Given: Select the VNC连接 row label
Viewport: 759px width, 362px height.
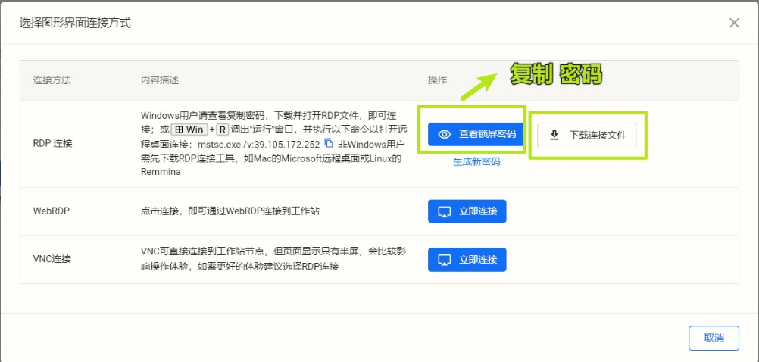Looking at the screenshot, I should point(52,259).
